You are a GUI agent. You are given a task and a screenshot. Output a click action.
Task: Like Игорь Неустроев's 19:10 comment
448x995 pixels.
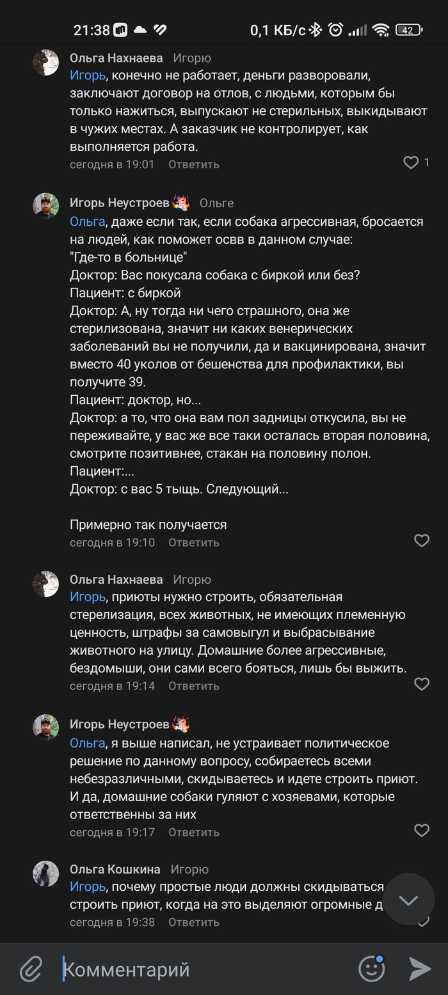pyautogui.click(x=422, y=540)
